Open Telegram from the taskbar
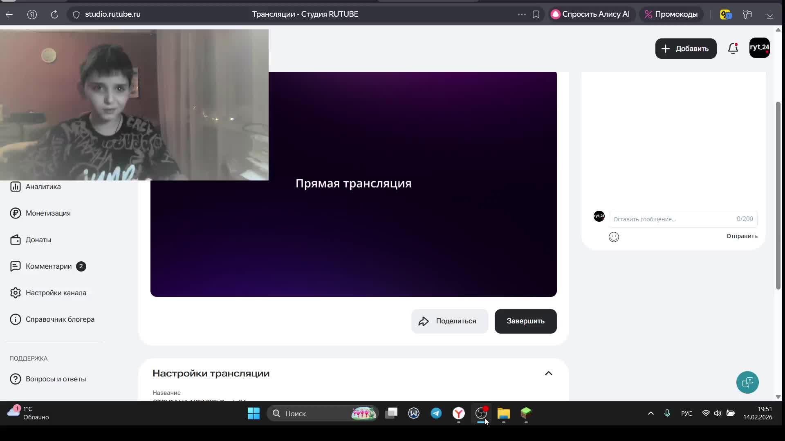This screenshot has height=441, width=785. (436, 413)
